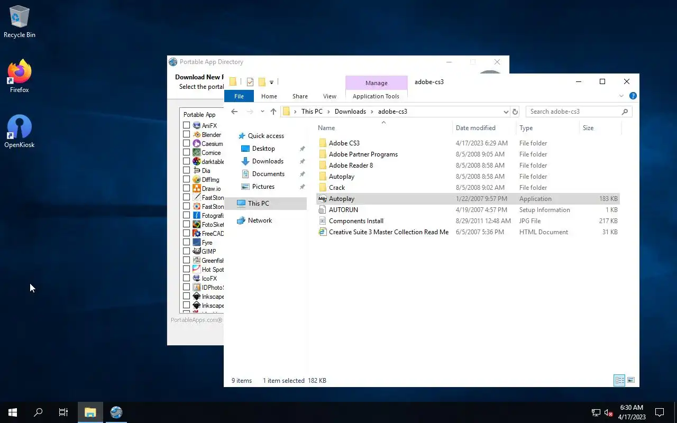Click chevron after Downloads in breadcrumb
This screenshot has height=423, width=677.
[372, 112]
